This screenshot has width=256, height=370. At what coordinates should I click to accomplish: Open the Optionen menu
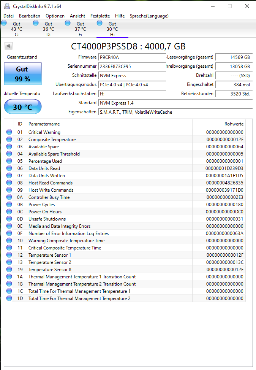click(x=55, y=16)
